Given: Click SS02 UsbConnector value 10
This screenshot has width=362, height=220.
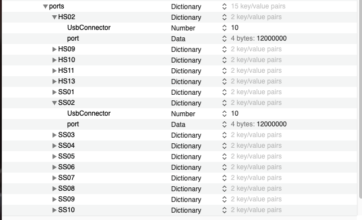Looking at the screenshot, I should (x=235, y=113).
